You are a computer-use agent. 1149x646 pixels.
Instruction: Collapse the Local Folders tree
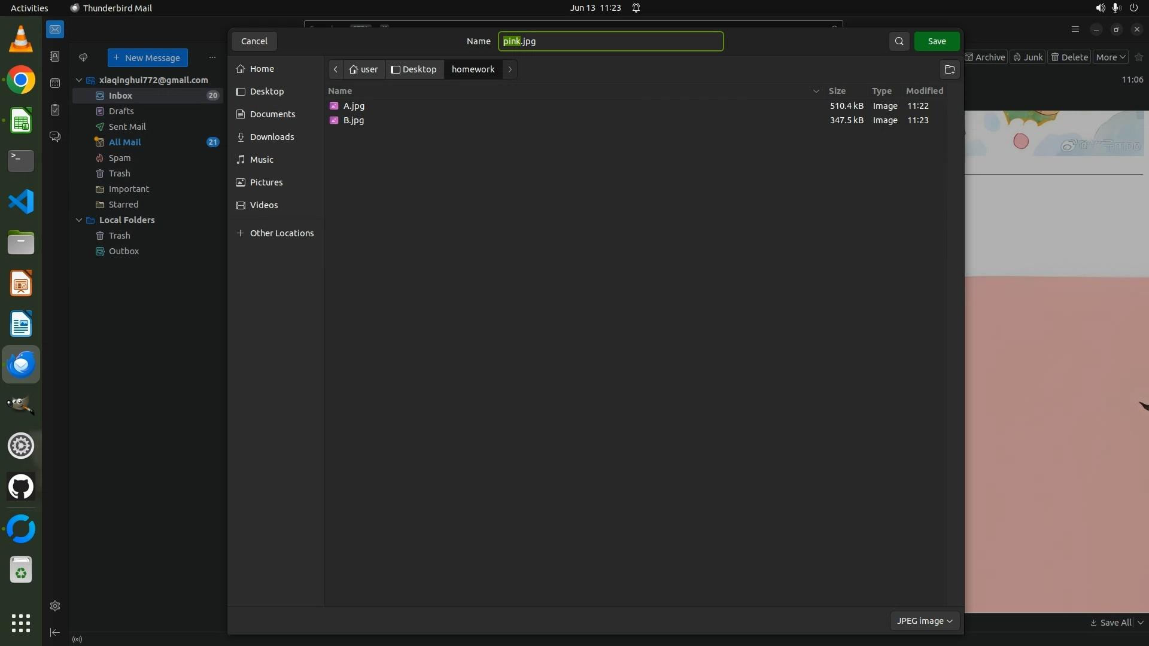[79, 220]
